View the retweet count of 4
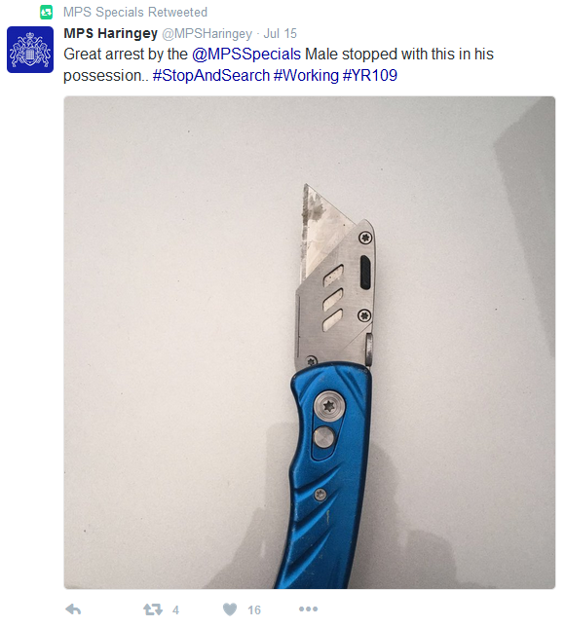The image size is (565, 627). tap(175, 610)
